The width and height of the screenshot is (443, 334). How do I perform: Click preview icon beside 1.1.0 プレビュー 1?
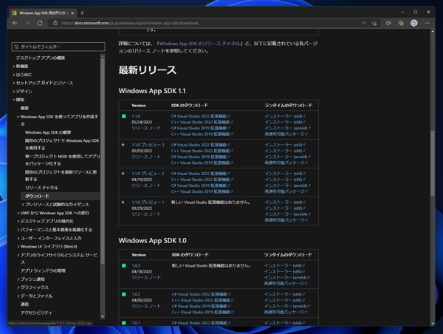123,202
